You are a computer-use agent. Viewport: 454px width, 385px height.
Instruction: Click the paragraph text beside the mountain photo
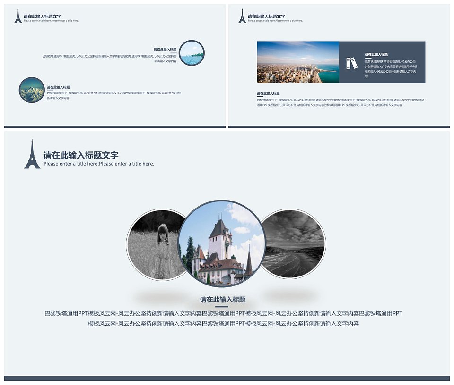(x=114, y=96)
